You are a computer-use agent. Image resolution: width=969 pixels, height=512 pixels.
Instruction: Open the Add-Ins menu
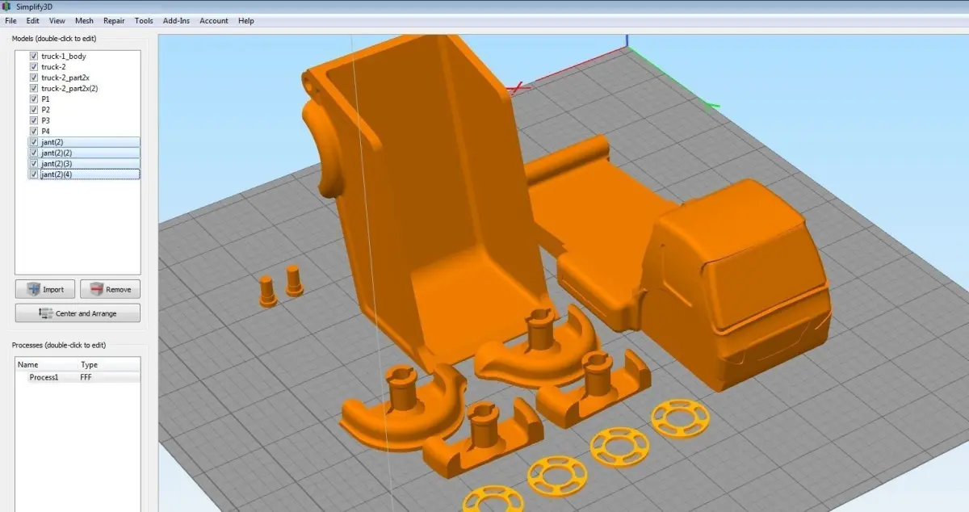coord(176,20)
